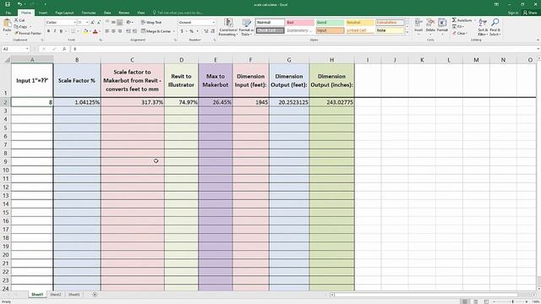
Task: Switch to the View tab
Action: click(141, 13)
